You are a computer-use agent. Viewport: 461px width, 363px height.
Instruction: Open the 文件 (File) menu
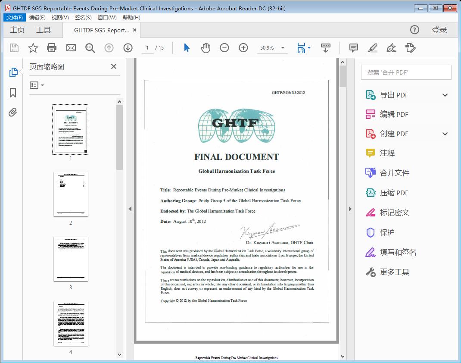14,17
